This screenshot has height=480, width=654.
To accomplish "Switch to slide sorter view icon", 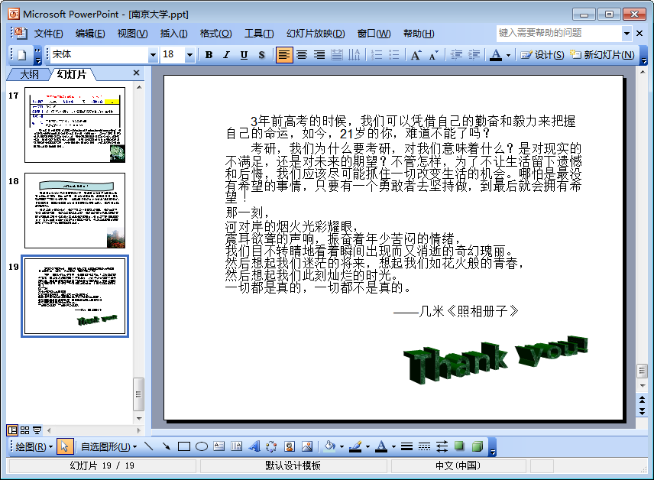I will click(x=25, y=430).
